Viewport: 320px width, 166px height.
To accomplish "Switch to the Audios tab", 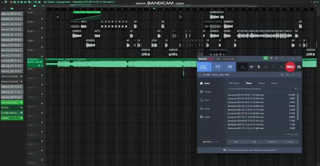I will 274,83.
